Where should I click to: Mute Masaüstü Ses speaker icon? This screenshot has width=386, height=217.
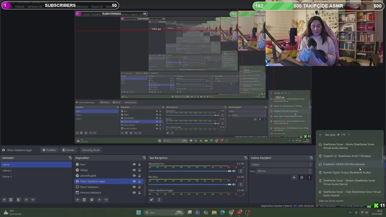(x=234, y=171)
